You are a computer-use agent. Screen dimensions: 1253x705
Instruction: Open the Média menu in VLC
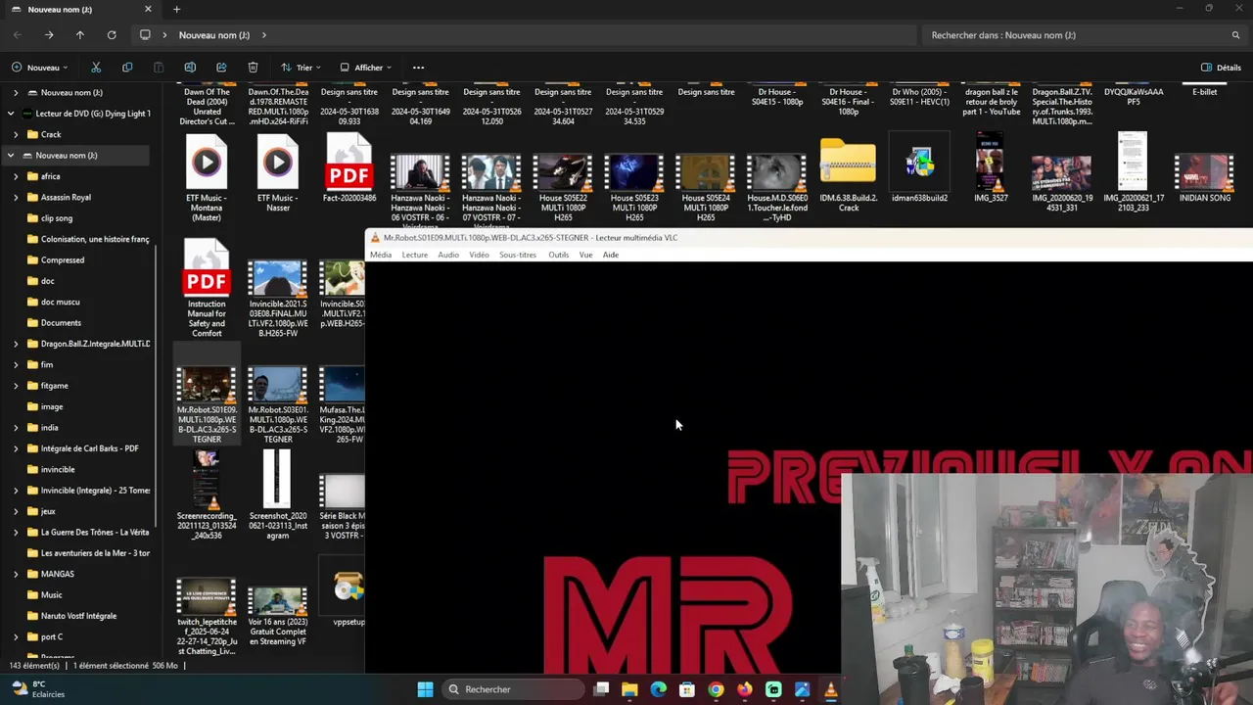[381, 255]
